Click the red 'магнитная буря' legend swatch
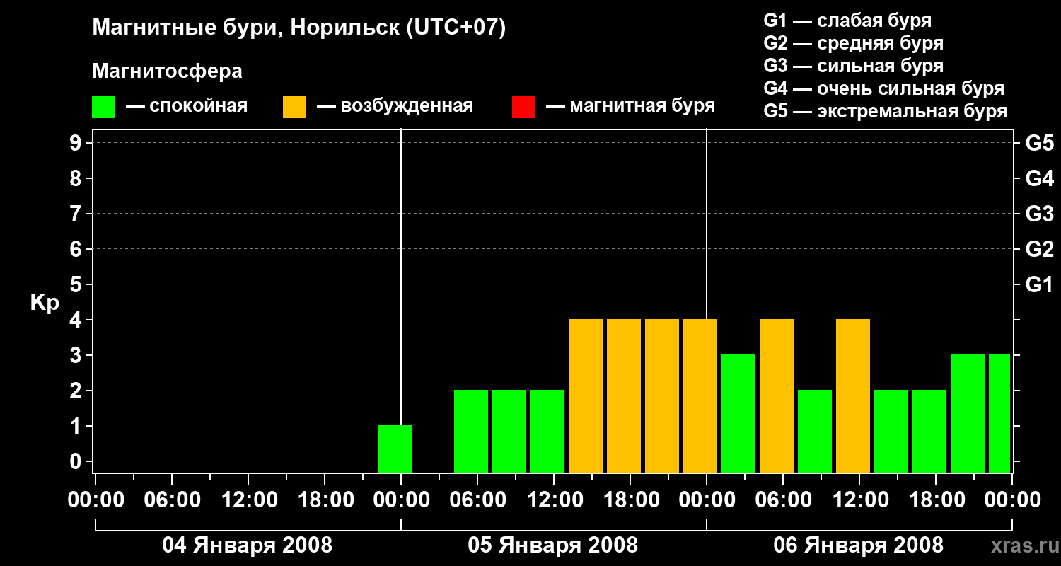The height and width of the screenshot is (566, 1061). click(523, 107)
